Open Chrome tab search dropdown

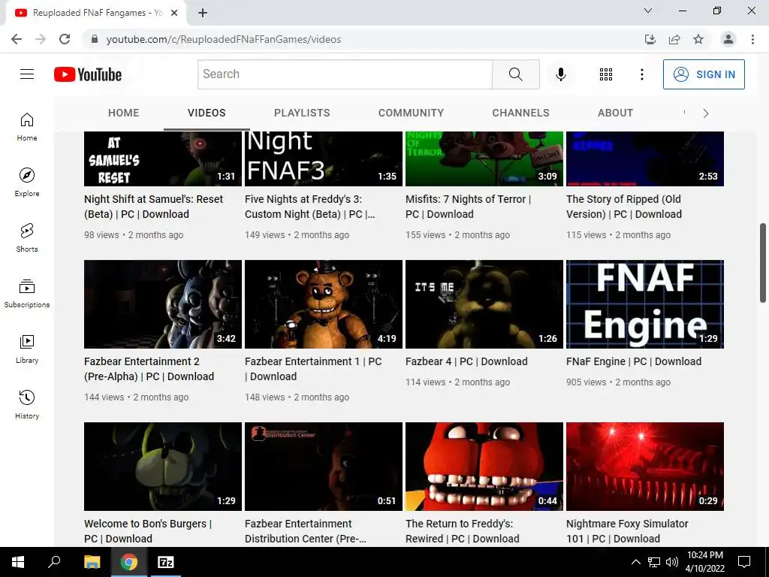click(x=648, y=11)
